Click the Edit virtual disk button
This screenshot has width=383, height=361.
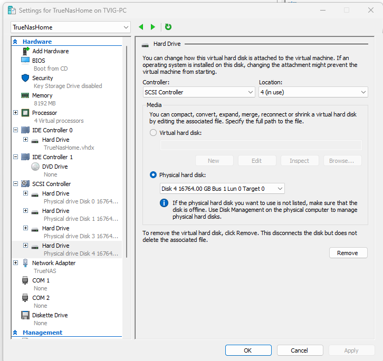click(x=257, y=161)
